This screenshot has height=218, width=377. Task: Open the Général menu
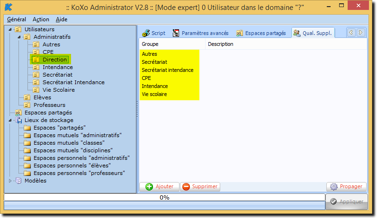[x=17, y=19]
